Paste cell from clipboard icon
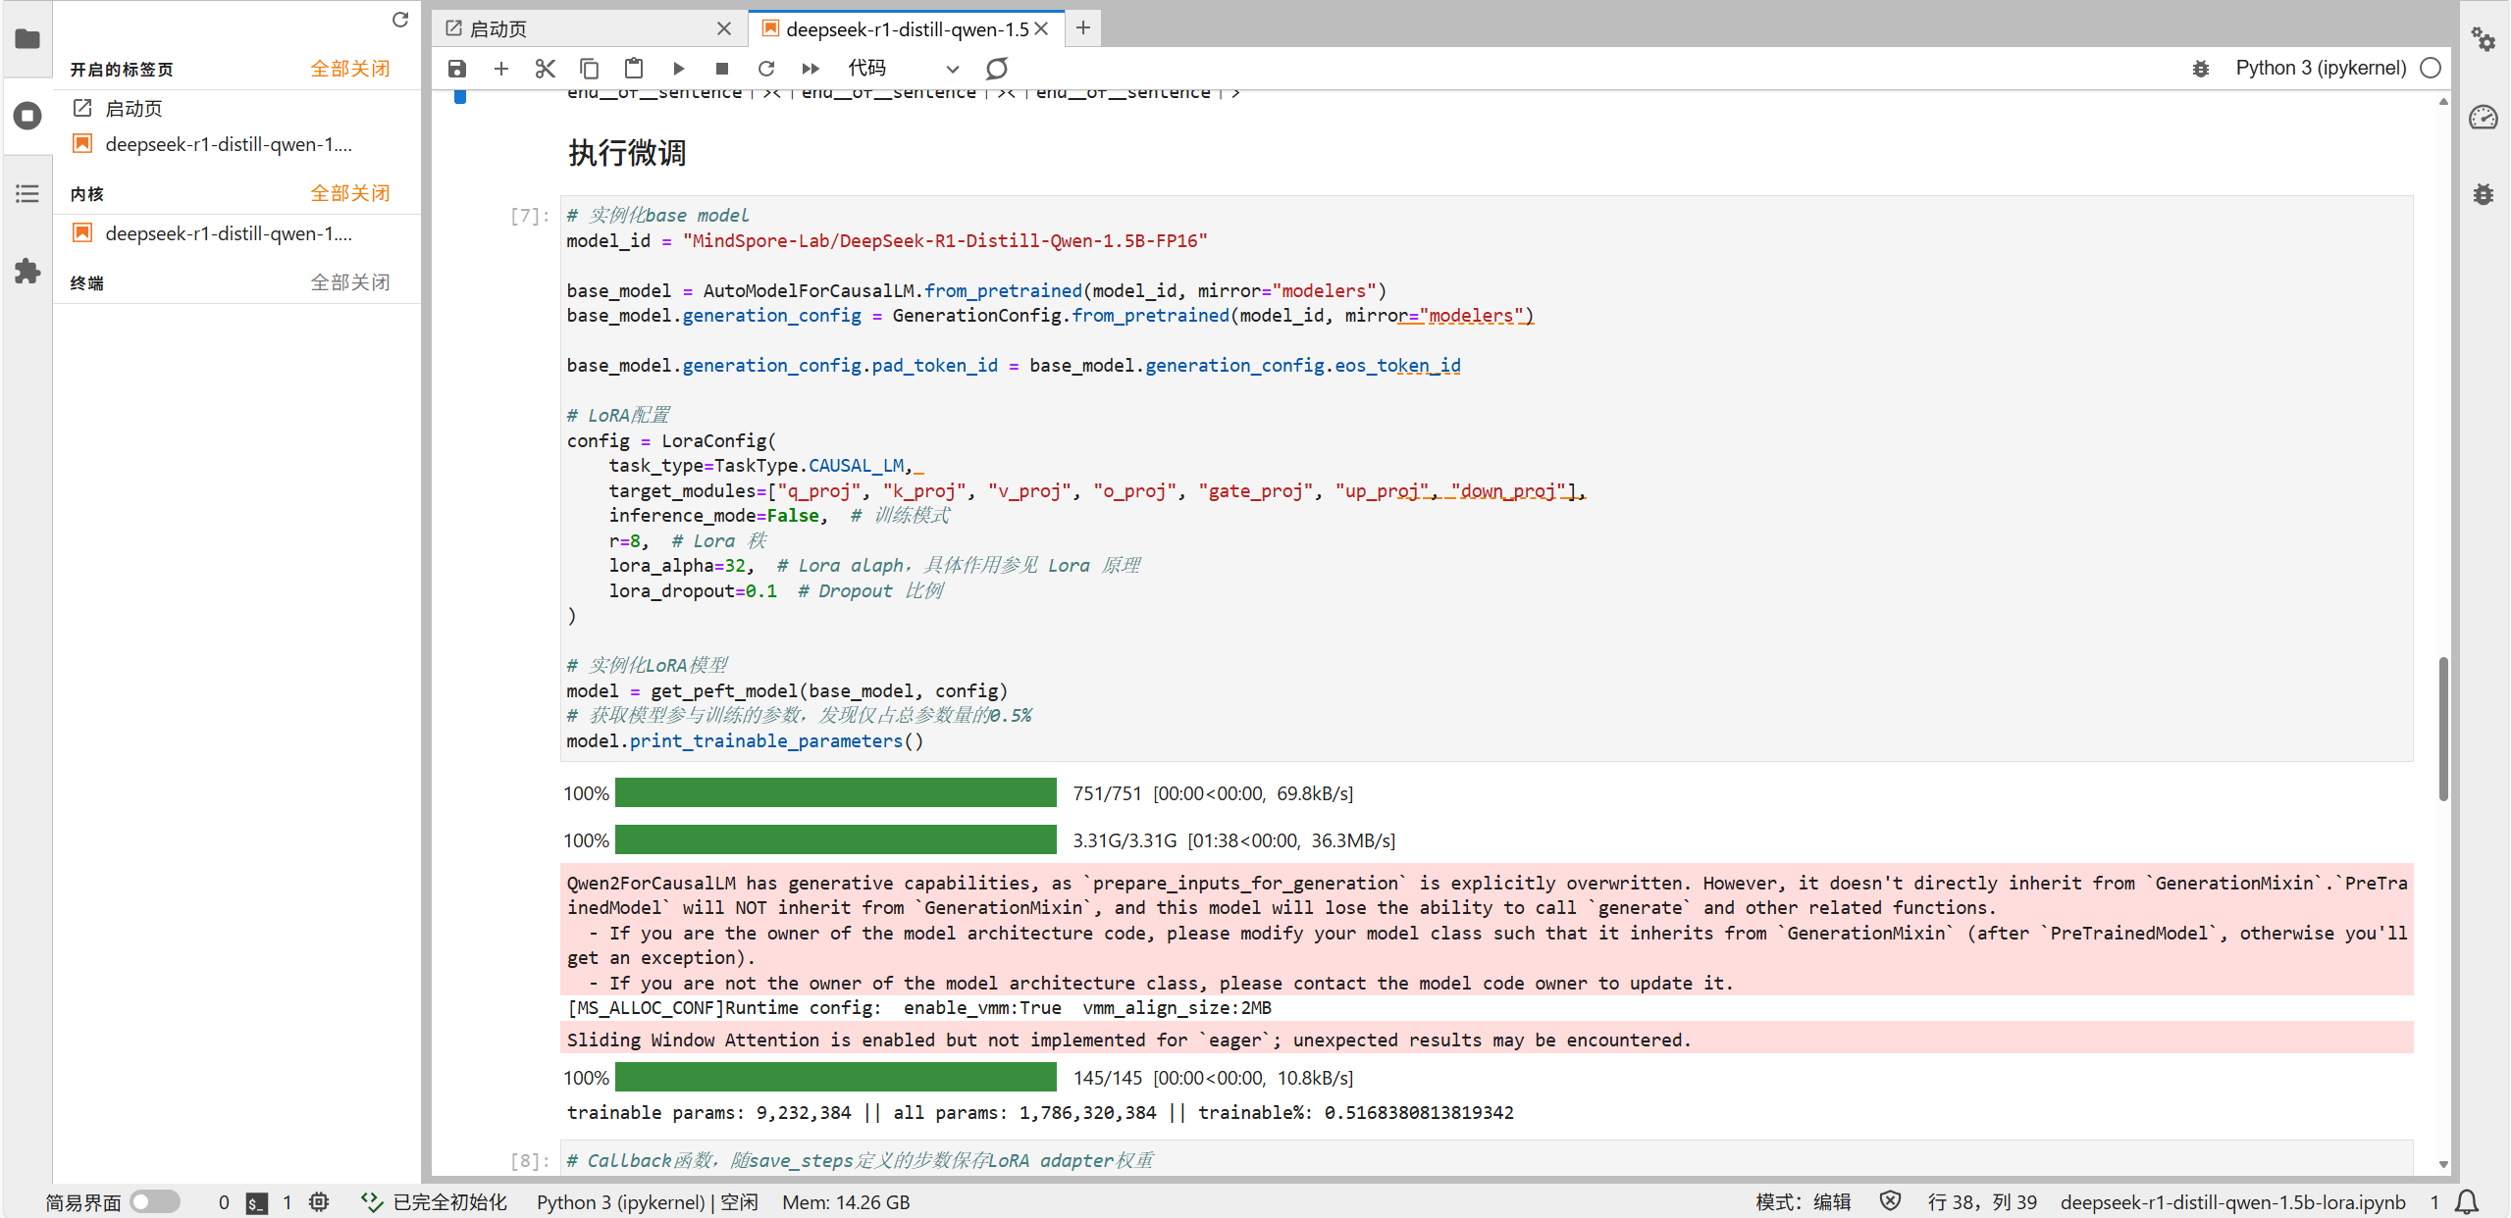 [634, 69]
